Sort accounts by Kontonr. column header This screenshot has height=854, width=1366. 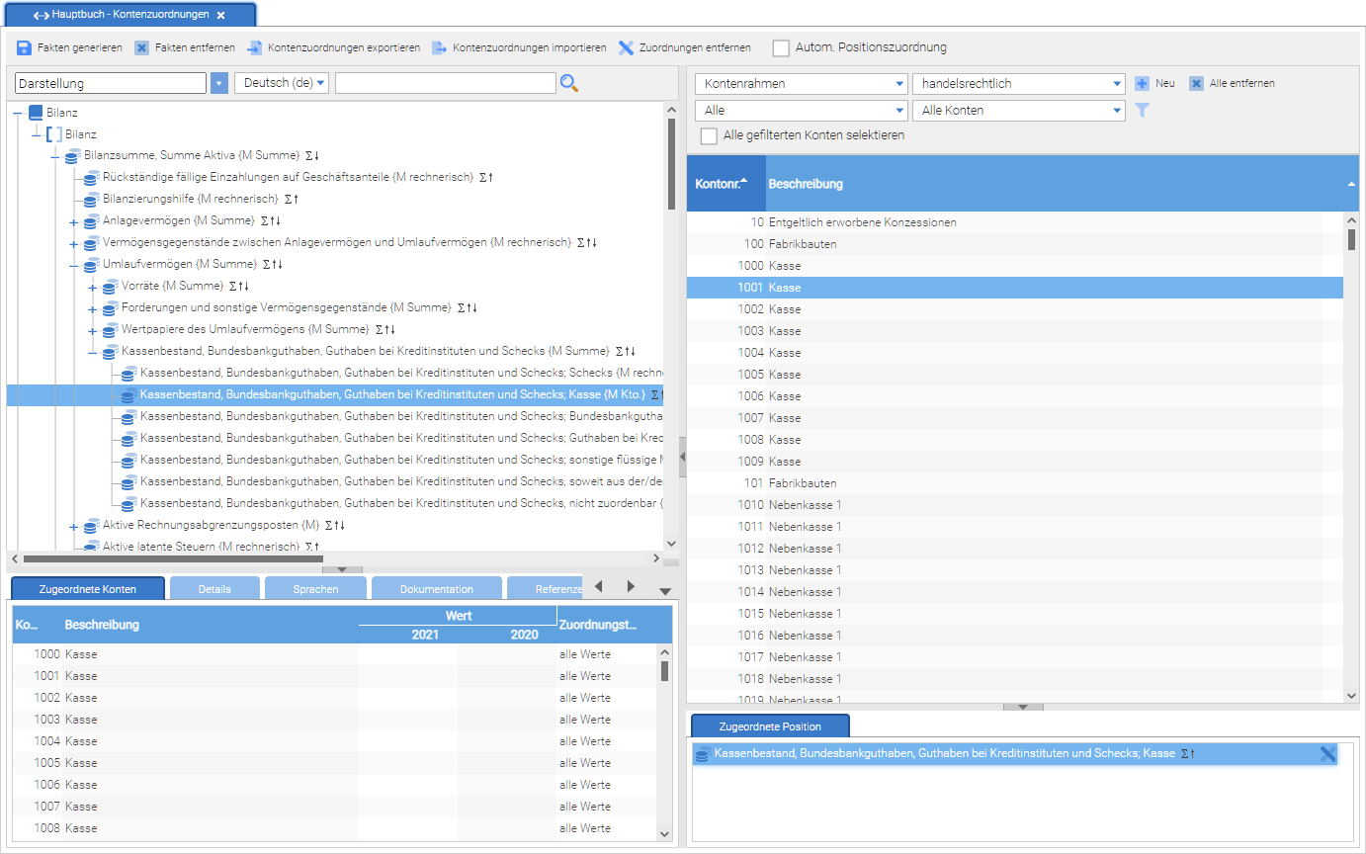(x=722, y=183)
